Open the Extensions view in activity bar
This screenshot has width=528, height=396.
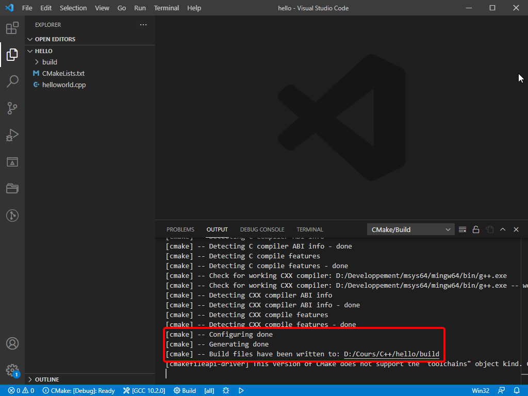tap(12, 28)
